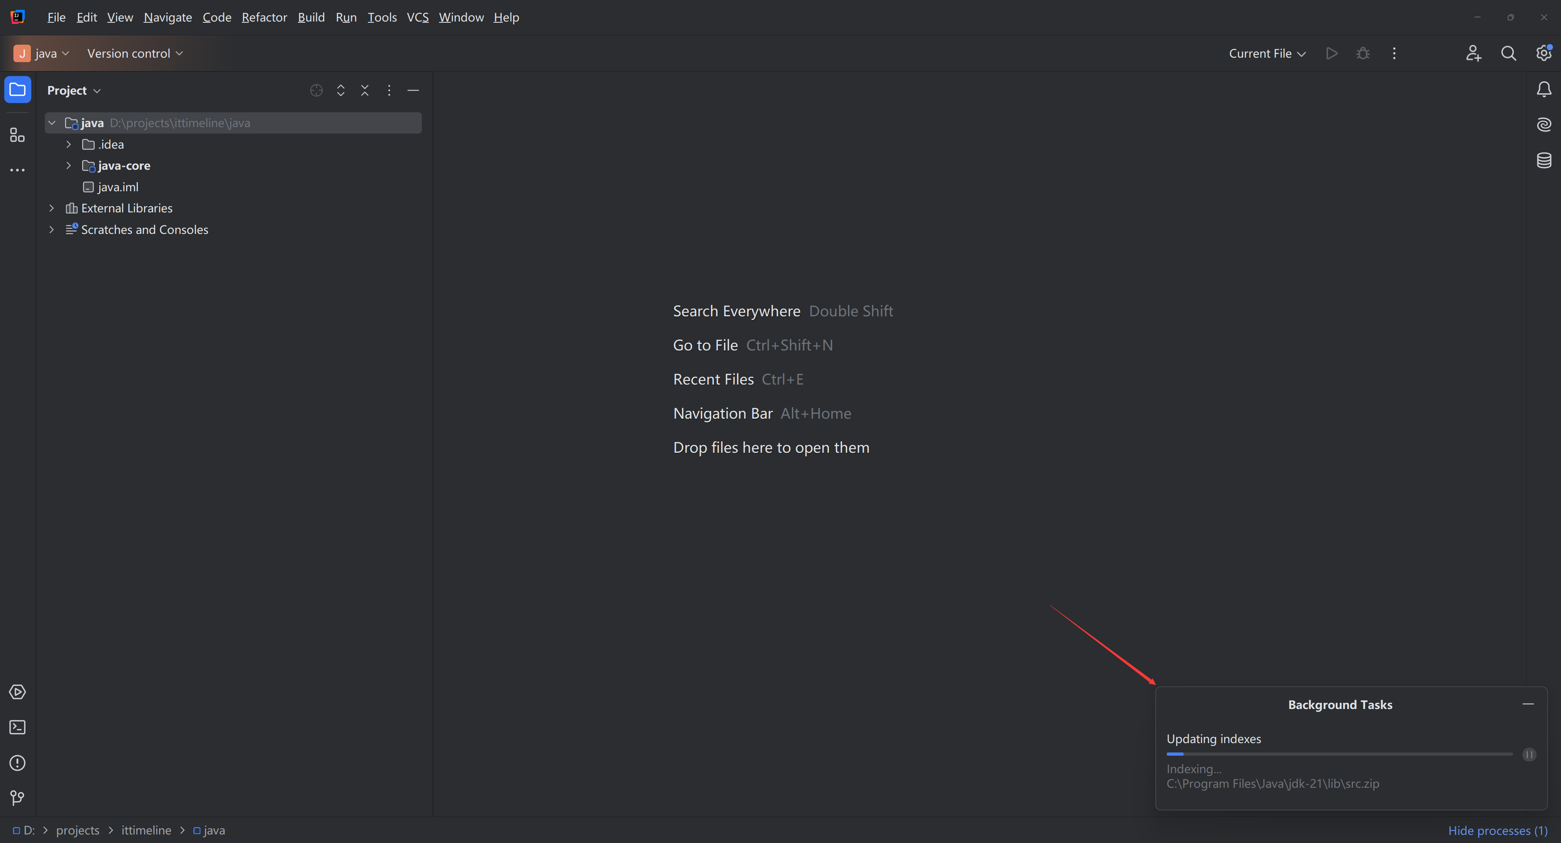Select opened file target icon
This screenshot has height=843, width=1561.
[x=316, y=90]
